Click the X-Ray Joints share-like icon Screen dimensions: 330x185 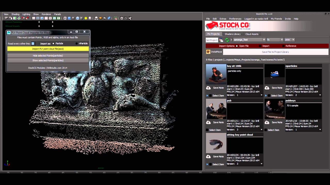click(130, 18)
